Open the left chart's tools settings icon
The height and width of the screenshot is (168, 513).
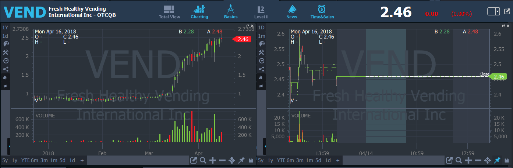(x=5, y=52)
